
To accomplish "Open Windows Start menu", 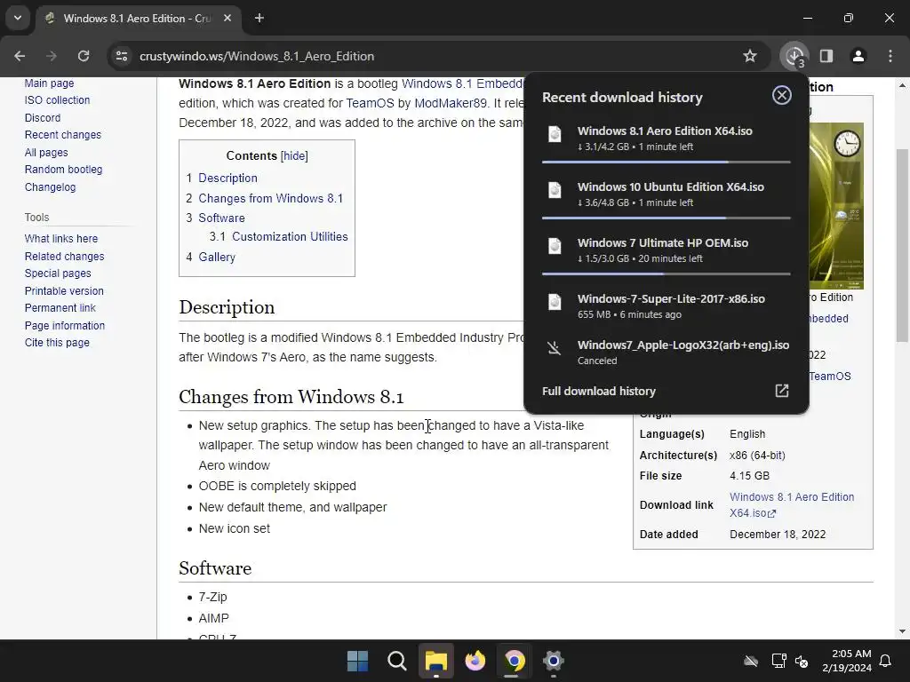I will [357, 661].
